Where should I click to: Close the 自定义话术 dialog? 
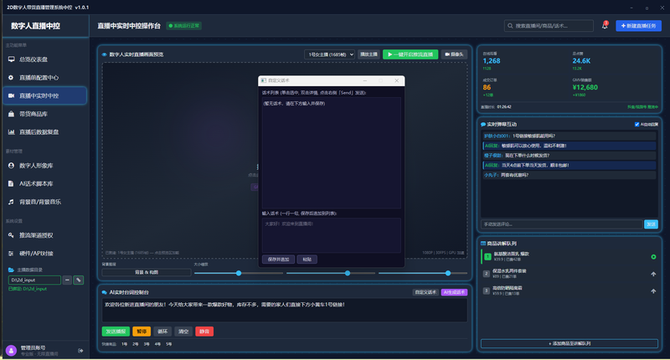click(396, 80)
